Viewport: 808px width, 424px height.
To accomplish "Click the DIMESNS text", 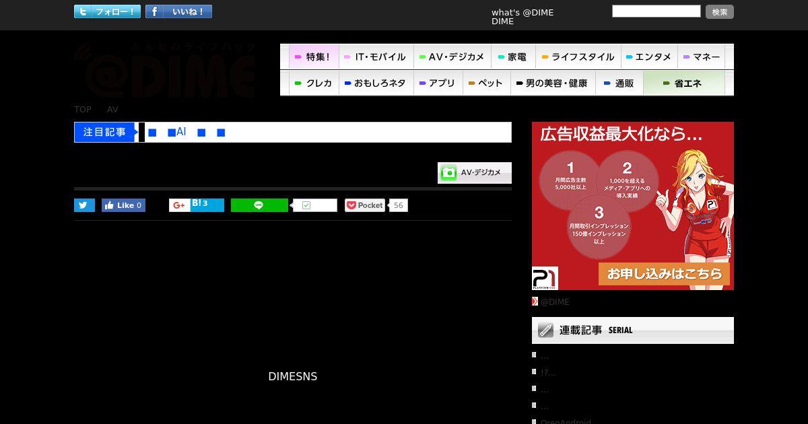I will tap(293, 376).
